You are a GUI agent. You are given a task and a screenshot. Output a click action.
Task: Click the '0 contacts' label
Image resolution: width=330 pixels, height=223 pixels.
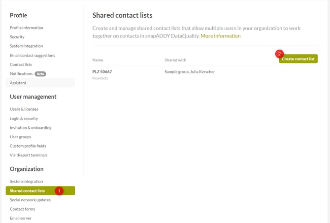pos(100,78)
